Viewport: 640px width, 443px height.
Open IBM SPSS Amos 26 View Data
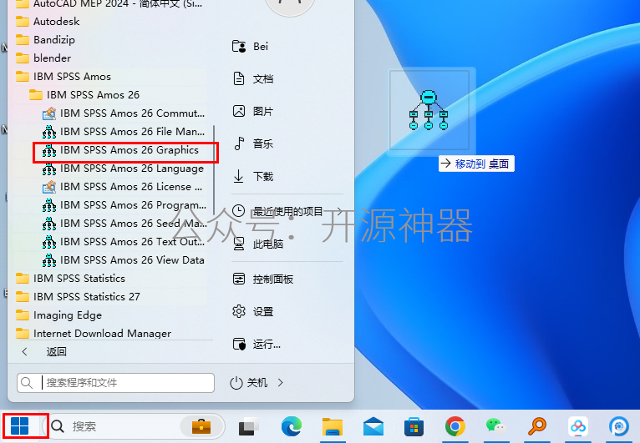(124, 260)
